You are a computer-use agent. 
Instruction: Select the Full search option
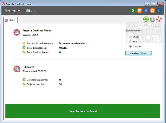(130, 42)
